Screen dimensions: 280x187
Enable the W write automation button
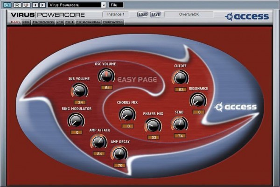click(26, 5)
